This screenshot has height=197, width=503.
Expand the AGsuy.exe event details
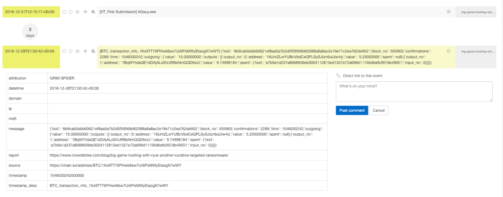coord(448,11)
